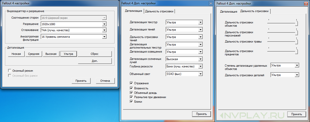310x122 pixels.
Task: Turn off Размытие при движении
Action: (131, 97)
